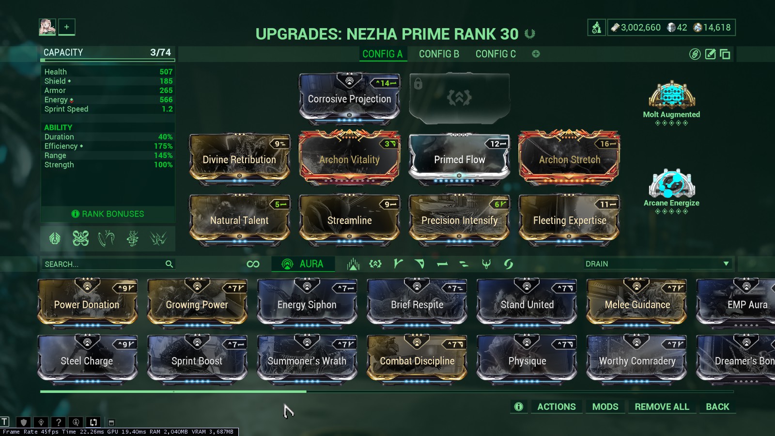Open the Drain sort dropdown
Image resolution: width=775 pixels, height=436 pixels.
click(x=657, y=264)
